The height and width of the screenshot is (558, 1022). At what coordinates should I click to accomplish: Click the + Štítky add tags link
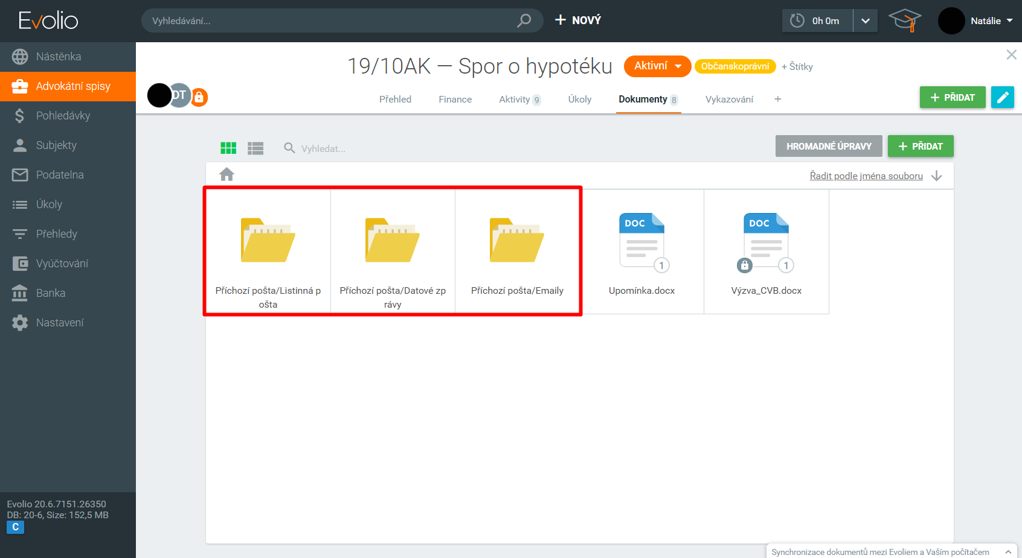[x=797, y=66]
